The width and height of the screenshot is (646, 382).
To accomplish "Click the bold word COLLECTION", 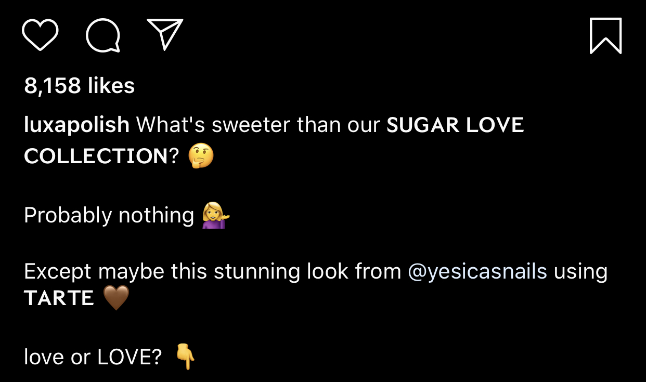I will [96, 156].
